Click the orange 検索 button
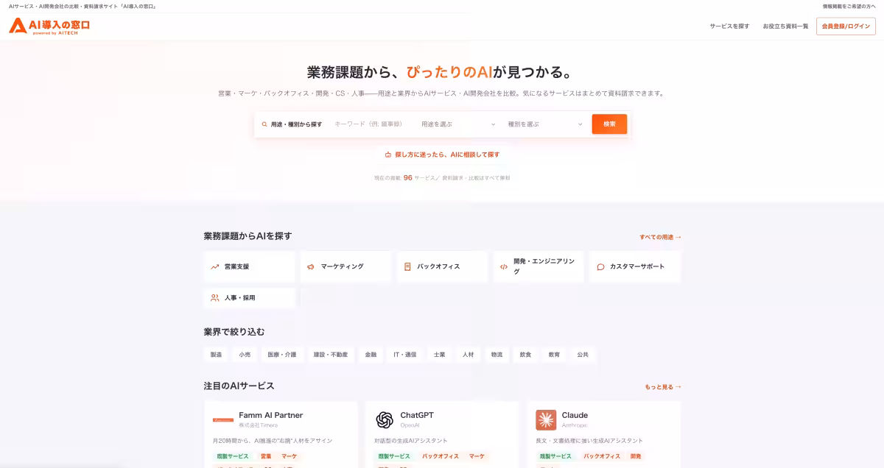The width and height of the screenshot is (884, 468). 609,124
